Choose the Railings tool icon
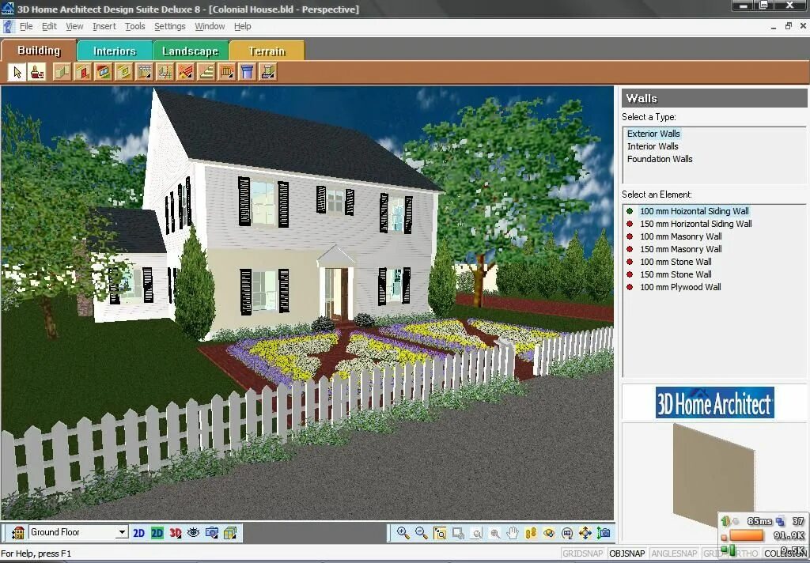Screen dimensions: 810x563 227,72
